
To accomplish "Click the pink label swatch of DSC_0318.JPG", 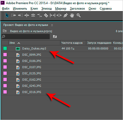I will click(x=5, y=92).
